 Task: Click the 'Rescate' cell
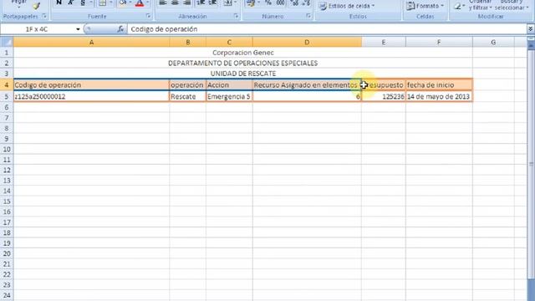187,97
